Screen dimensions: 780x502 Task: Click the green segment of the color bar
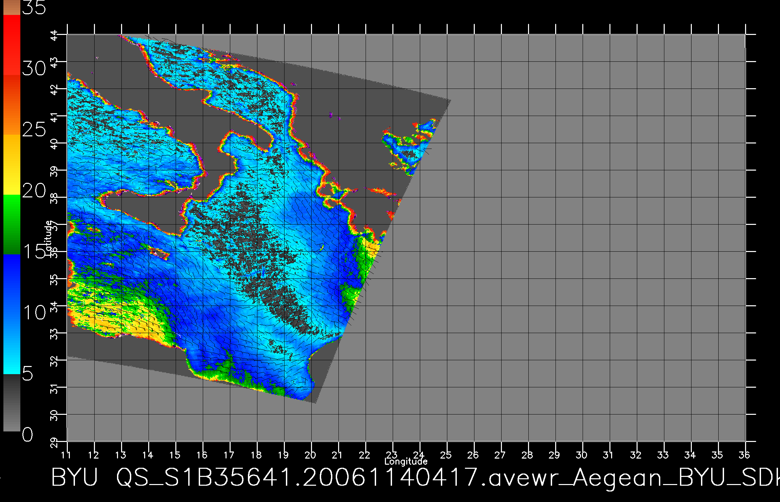12,224
